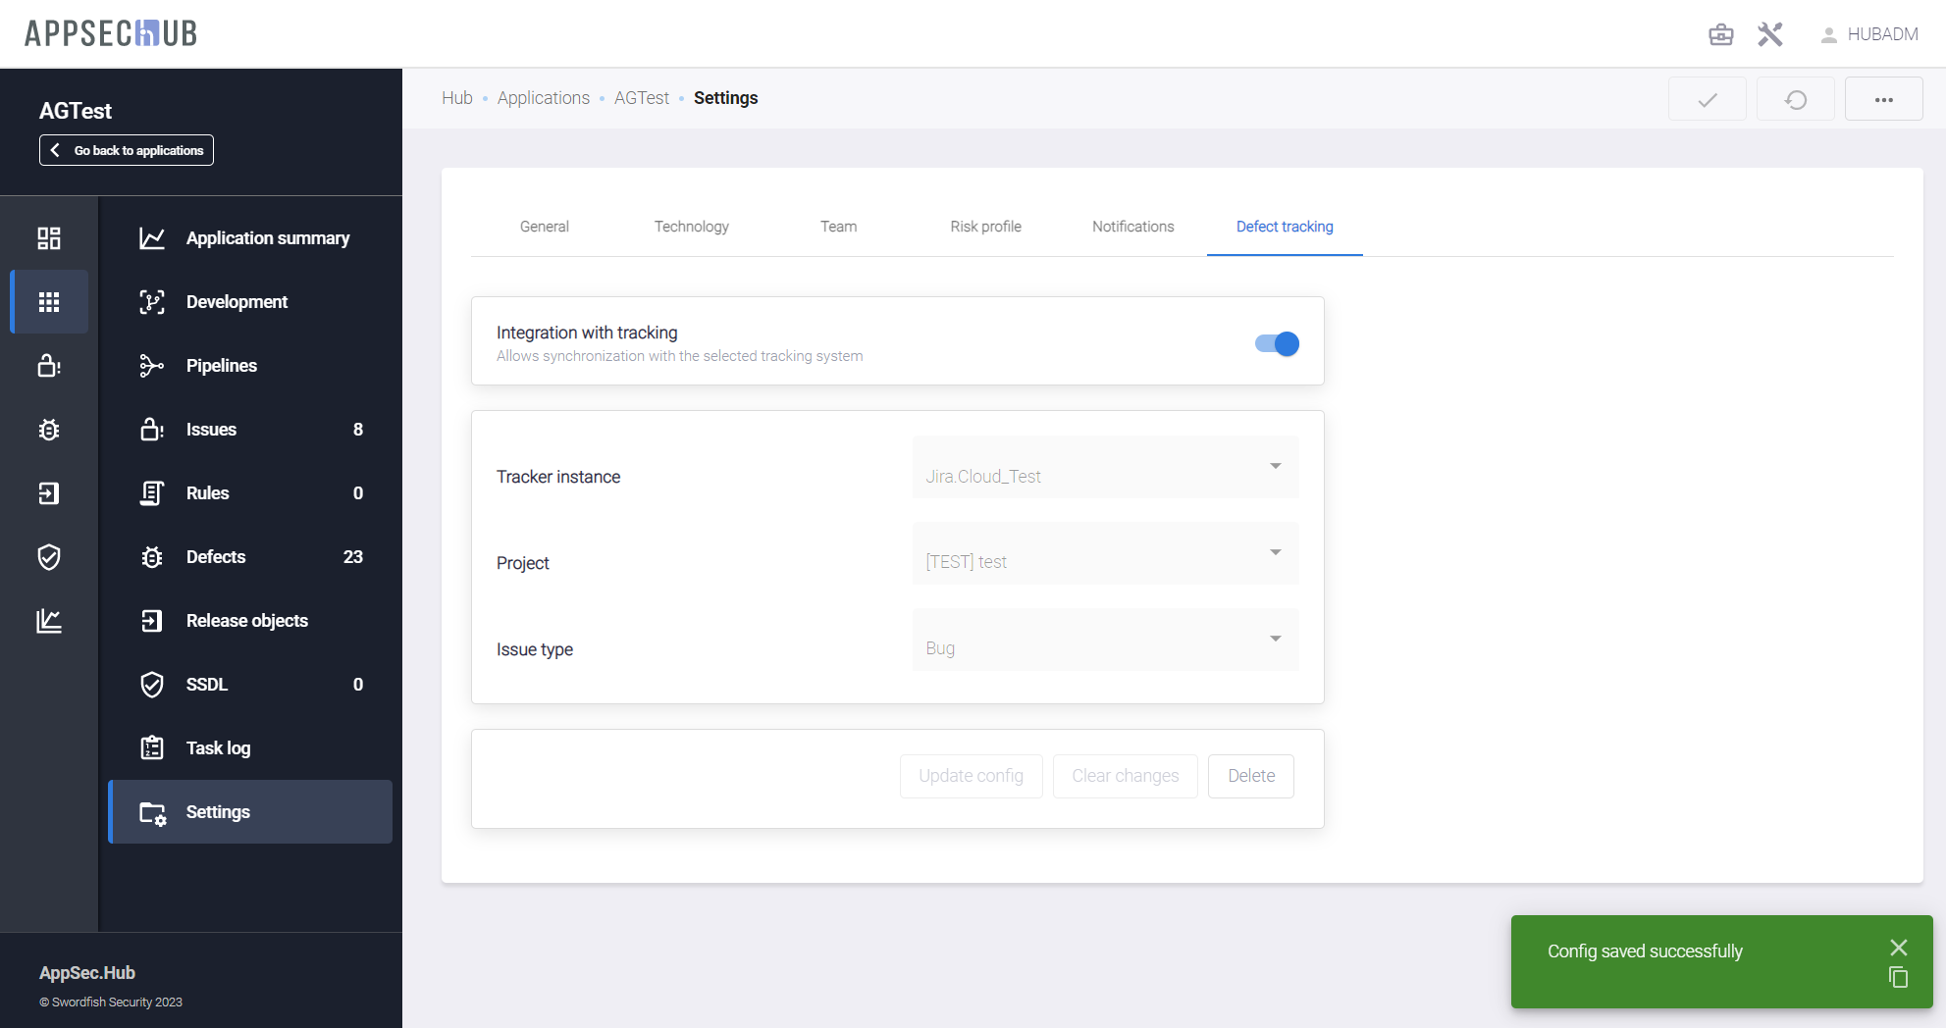Dismiss the Config saved successfully notification
1946x1028 pixels.
[x=1898, y=947]
